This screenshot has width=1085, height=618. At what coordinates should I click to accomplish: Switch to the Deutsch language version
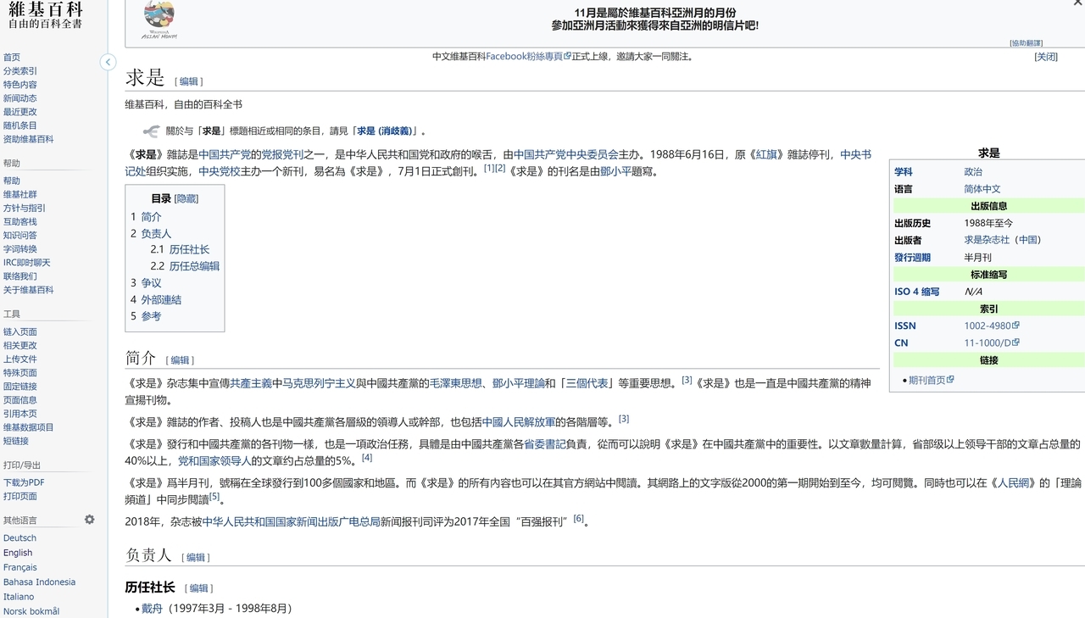(19, 538)
